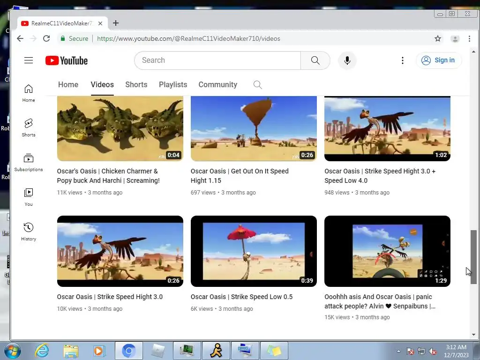Open a new browser tab
The image size is (480, 360).
tap(116, 23)
